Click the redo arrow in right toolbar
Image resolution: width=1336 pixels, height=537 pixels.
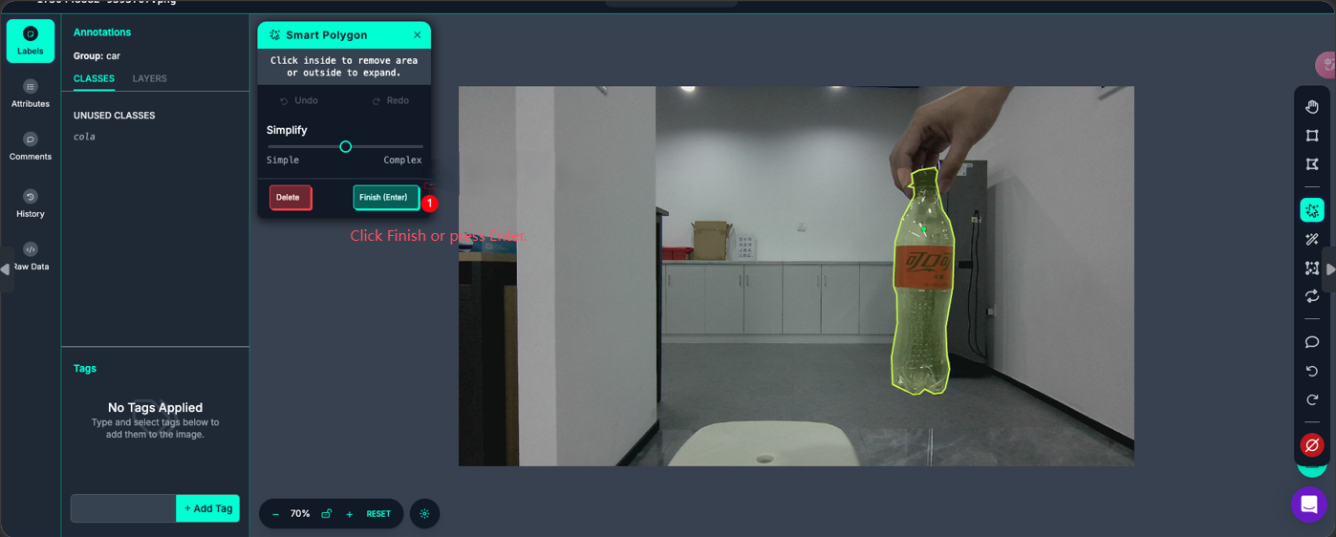1312,399
